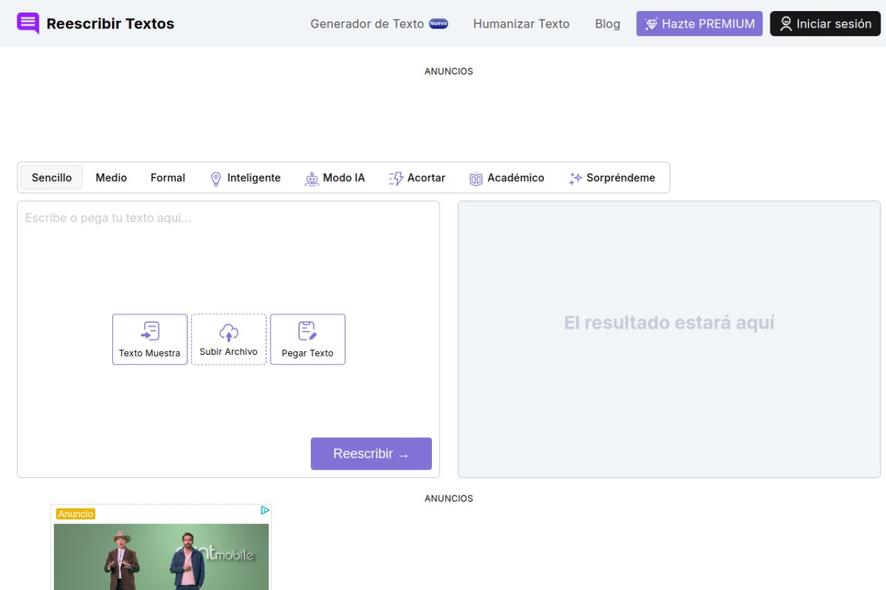The height and width of the screenshot is (590, 886).
Task: Click the Subir Archivo cloud upload icon
Action: pos(229,332)
